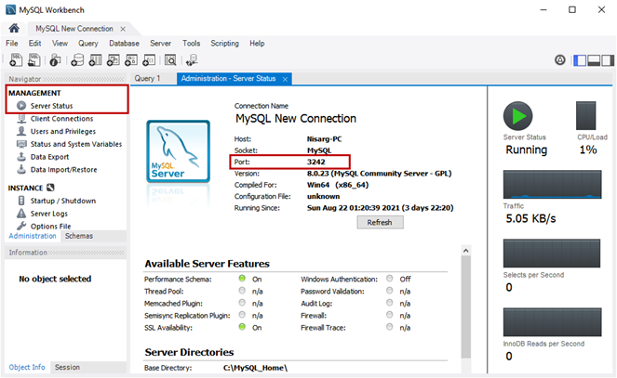
Task: Click the Thread Pool n/a indicator
Action: click(242, 291)
